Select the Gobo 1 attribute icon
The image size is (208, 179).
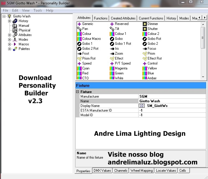(79, 44)
